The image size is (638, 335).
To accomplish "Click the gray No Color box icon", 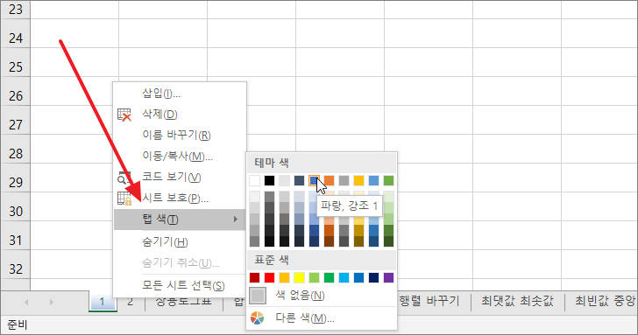I will click(x=258, y=296).
